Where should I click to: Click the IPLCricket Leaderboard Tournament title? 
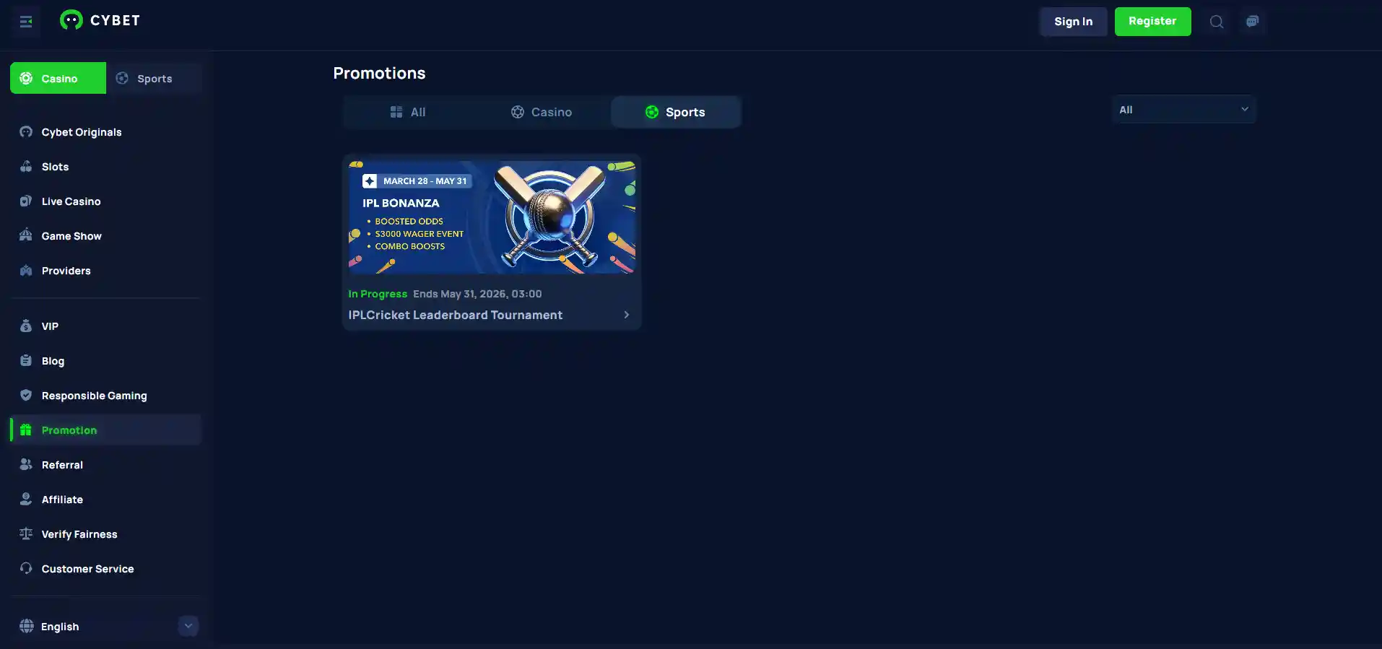(455, 315)
